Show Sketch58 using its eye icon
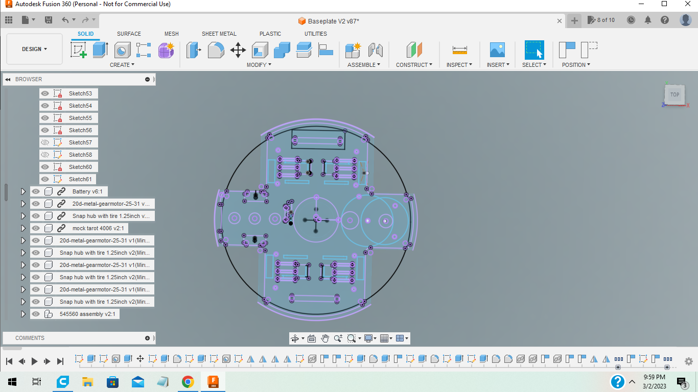 click(45, 155)
